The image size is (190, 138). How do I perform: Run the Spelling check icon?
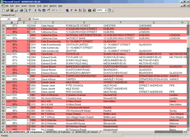30,10
